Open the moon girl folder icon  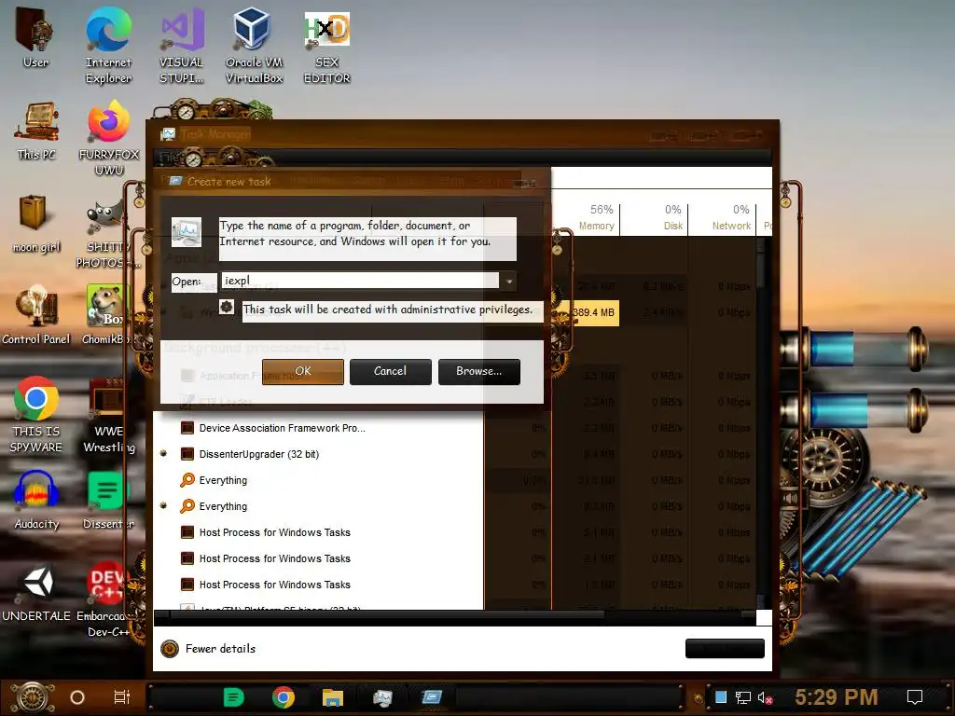[36, 223]
